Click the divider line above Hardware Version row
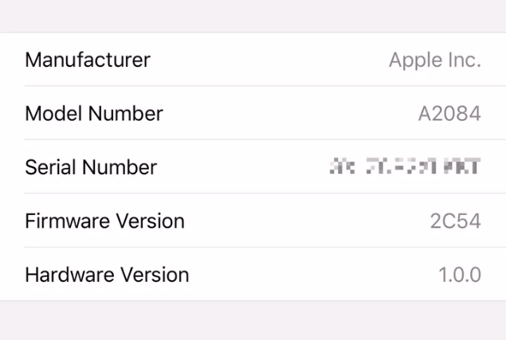This screenshot has width=506, height=340. 253,247
